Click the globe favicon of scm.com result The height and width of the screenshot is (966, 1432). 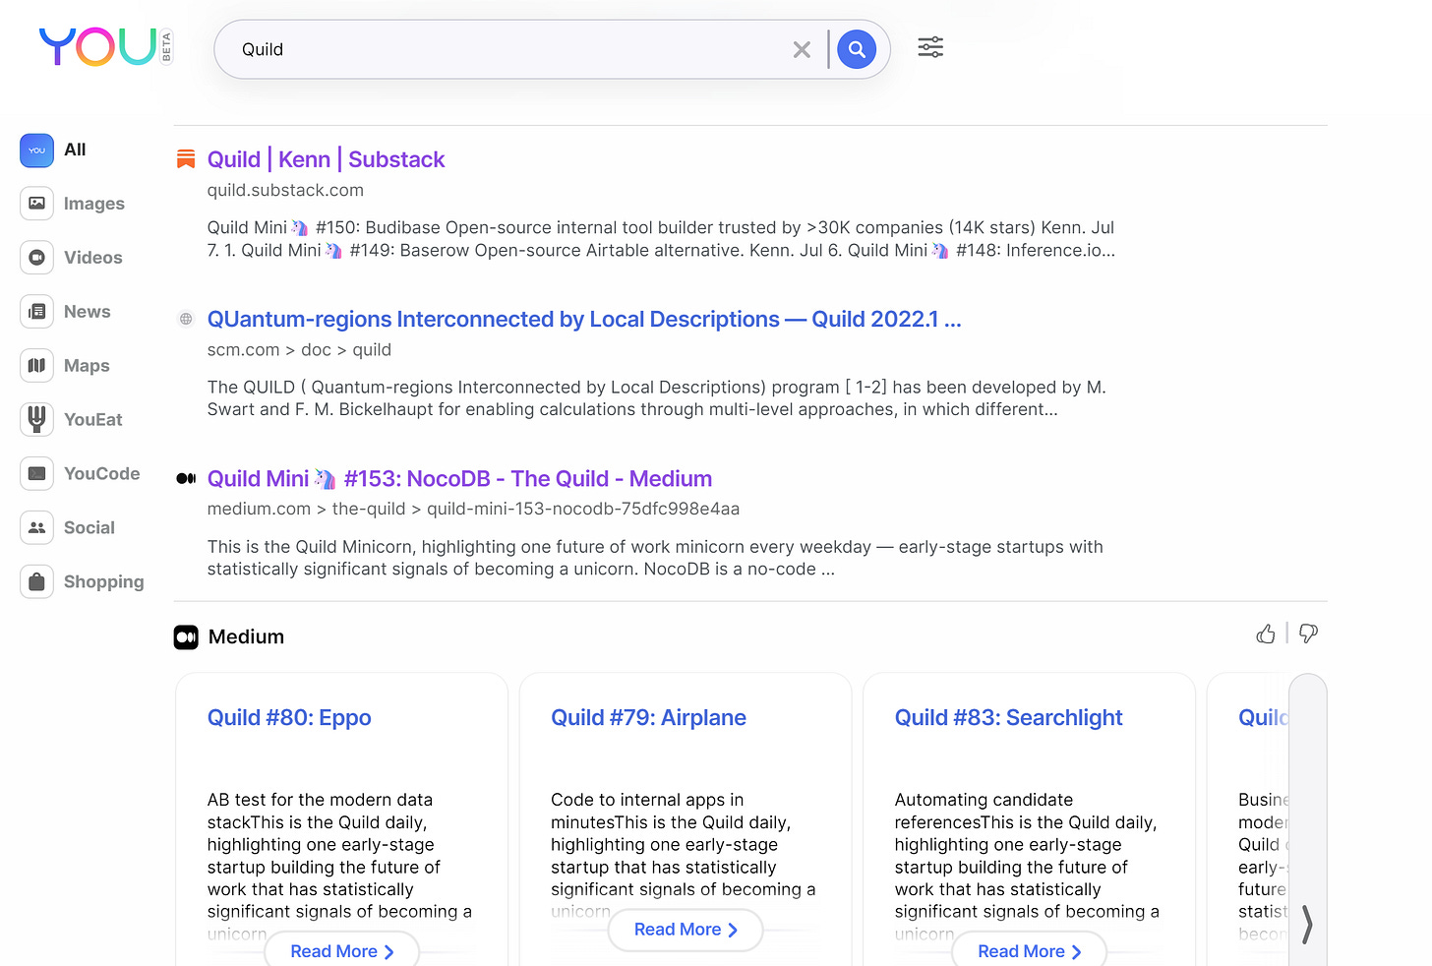click(186, 319)
